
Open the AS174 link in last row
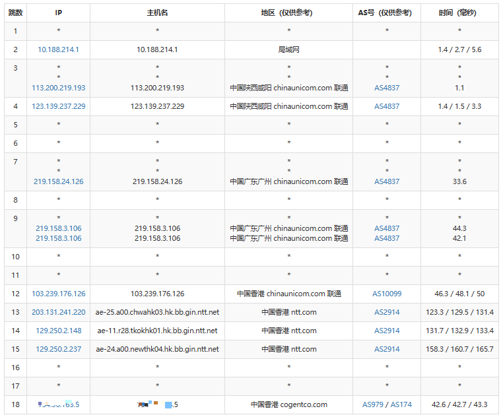401,404
